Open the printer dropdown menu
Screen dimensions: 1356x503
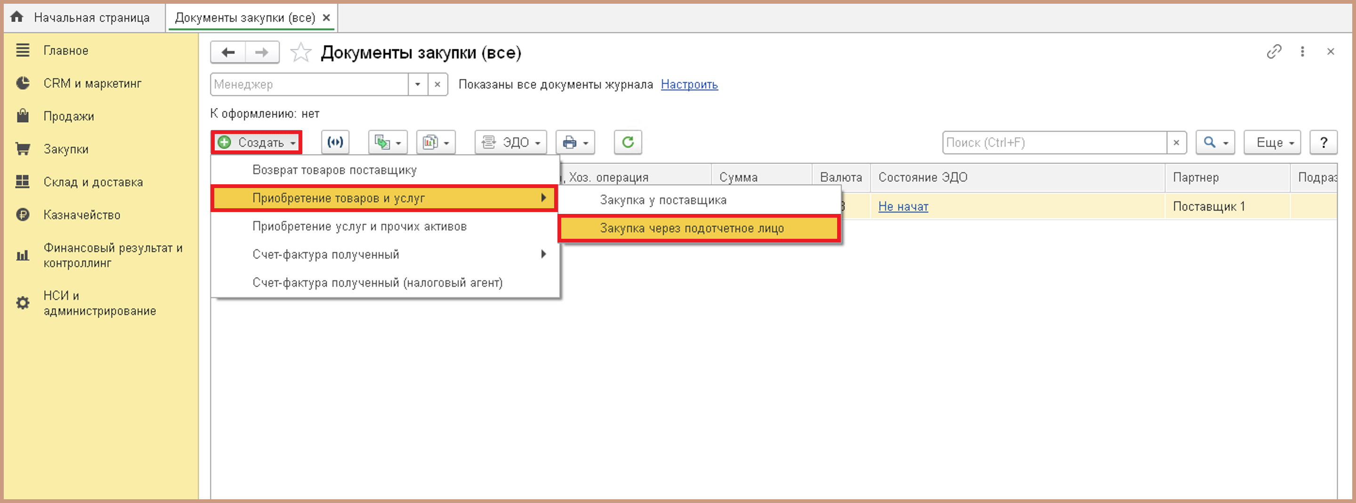point(575,142)
